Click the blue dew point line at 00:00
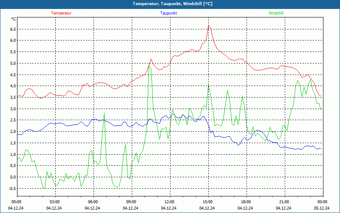This screenshot has width=340, height=213. pyautogui.click(x=18, y=135)
